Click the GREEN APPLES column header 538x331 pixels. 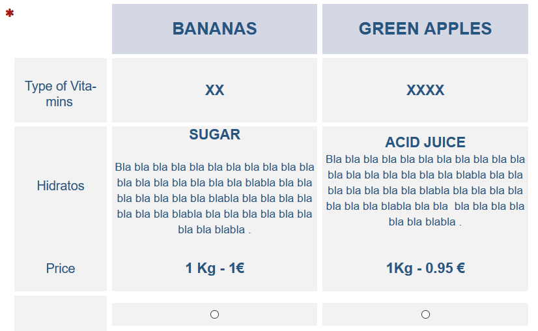click(x=425, y=29)
